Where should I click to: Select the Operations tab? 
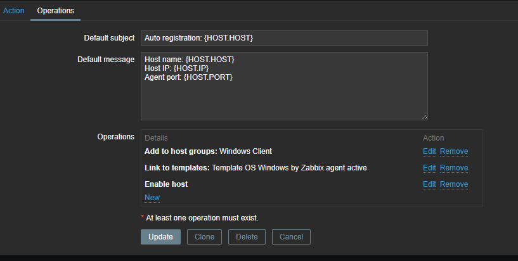(55, 11)
